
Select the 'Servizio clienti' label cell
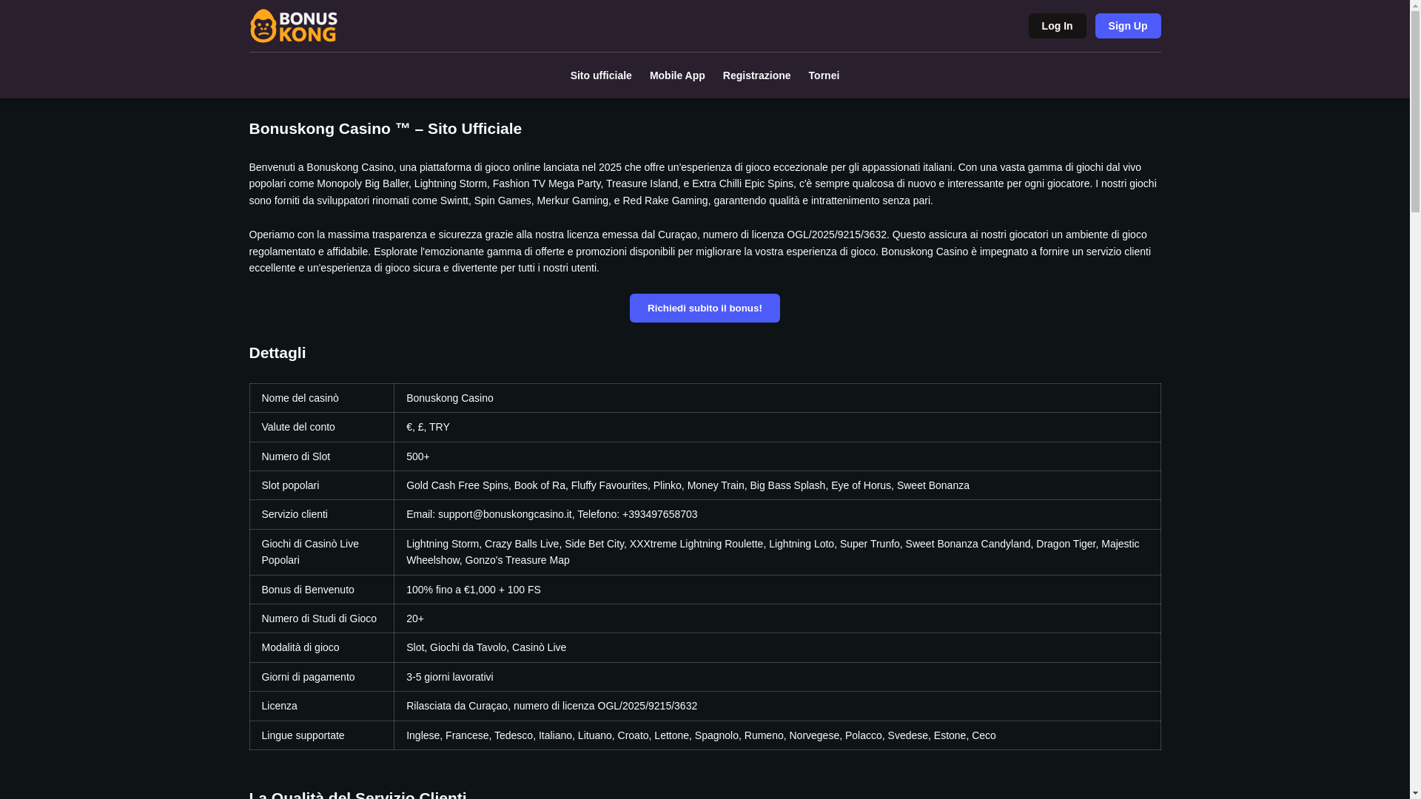click(x=321, y=514)
